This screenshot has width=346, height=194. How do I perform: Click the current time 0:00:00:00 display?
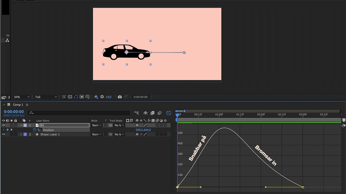[14, 112]
